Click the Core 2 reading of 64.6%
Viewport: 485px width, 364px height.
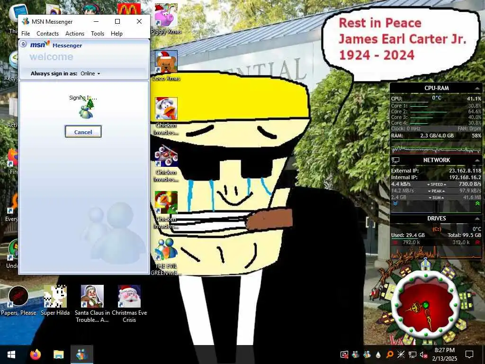[475, 111]
